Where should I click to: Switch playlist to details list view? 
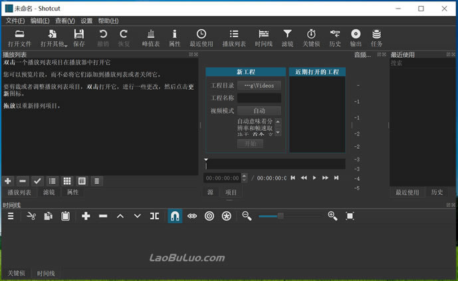pyautogui.click(x=53, y=181)
